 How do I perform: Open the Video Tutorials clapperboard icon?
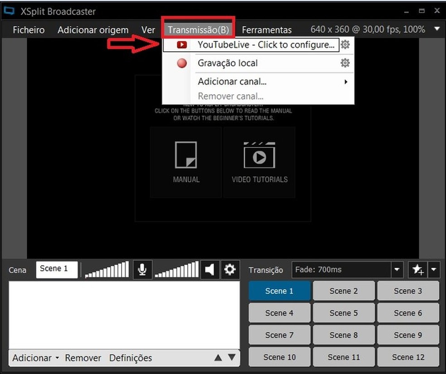coord(259,156)
